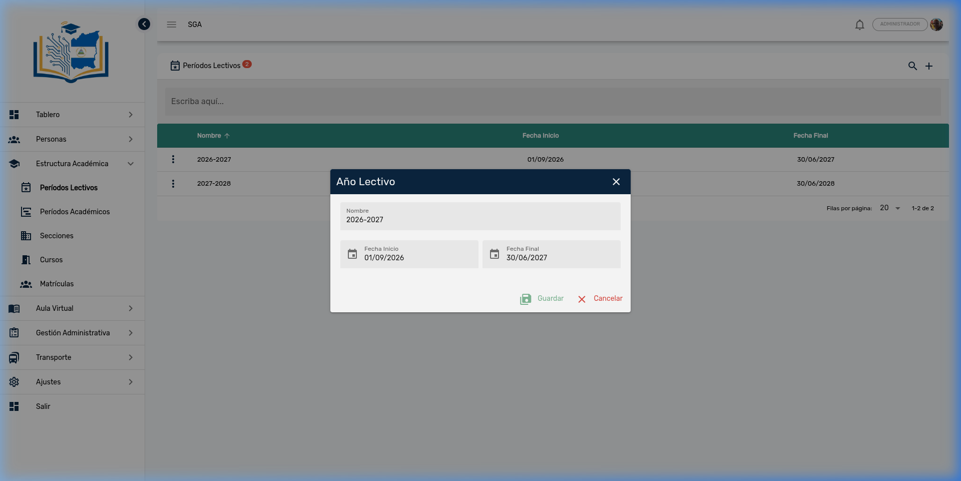
Task: Click the Nombre input field in dialog
Action: (480, 219)
